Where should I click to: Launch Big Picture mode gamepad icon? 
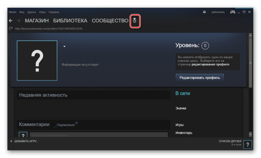pos(233,12)
